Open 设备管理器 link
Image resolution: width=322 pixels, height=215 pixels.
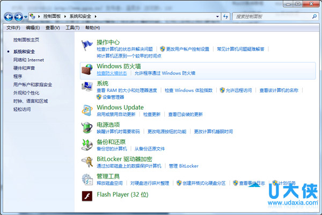click(x=113, y=97)
